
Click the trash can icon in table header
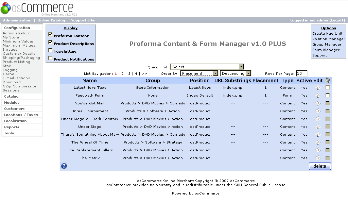(327, 80)
